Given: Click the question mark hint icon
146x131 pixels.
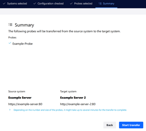Looking at the screenshot, I should point(10,110).
